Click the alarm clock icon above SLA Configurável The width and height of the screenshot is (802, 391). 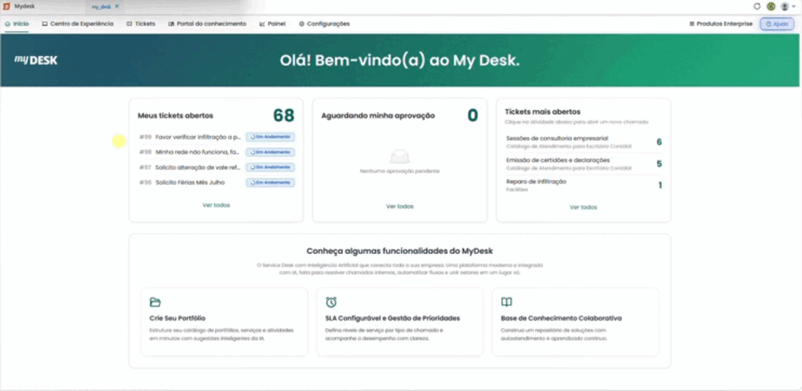pyautogui.click(x=331, y=302)
